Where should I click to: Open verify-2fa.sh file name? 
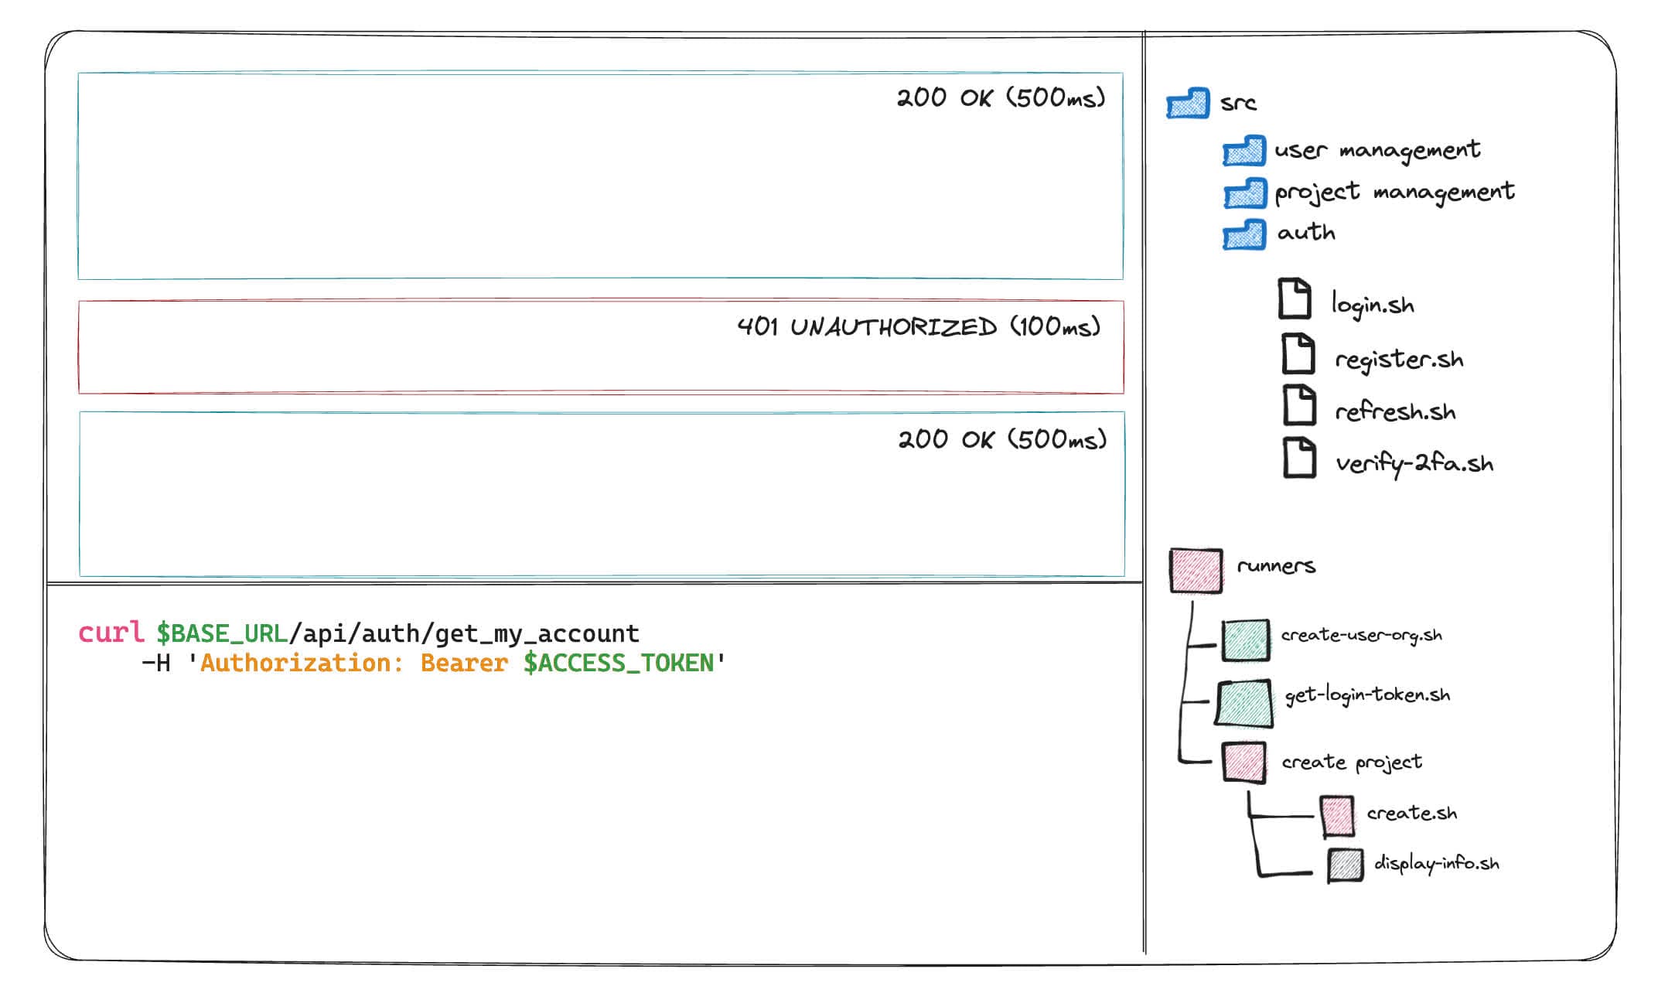(1415, 464)
